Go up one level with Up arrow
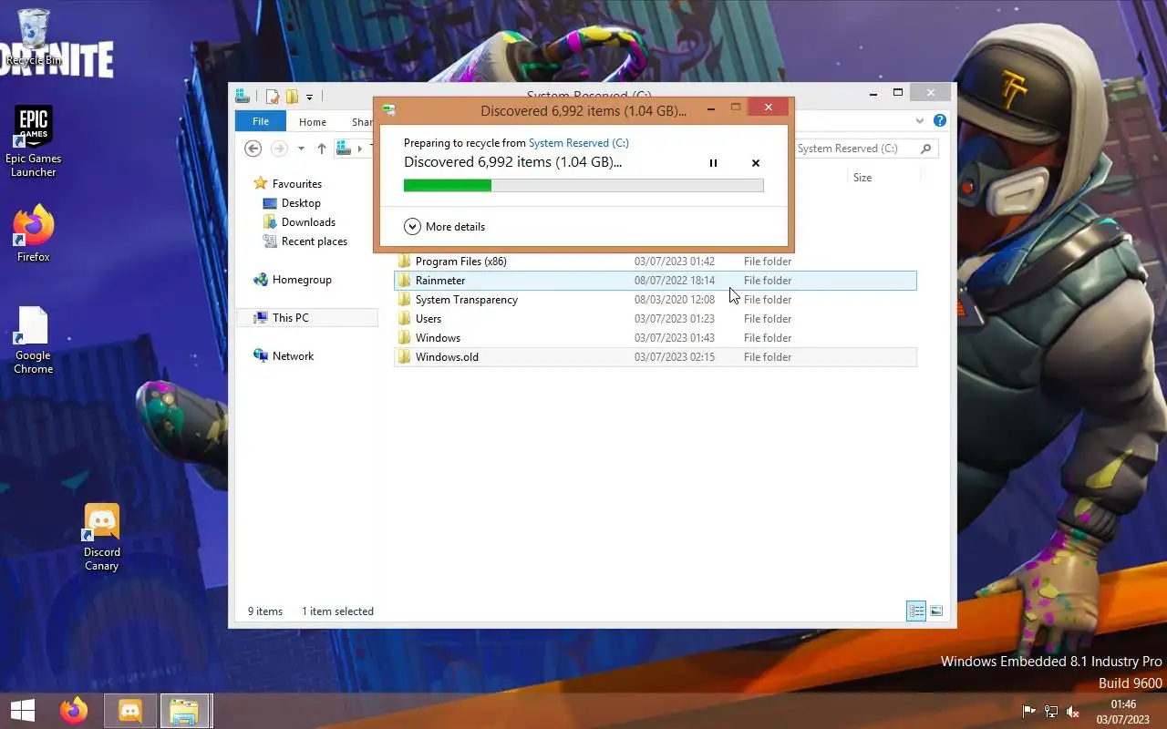This screenshot has height=729, width=1167. click(x=322, y=149)
